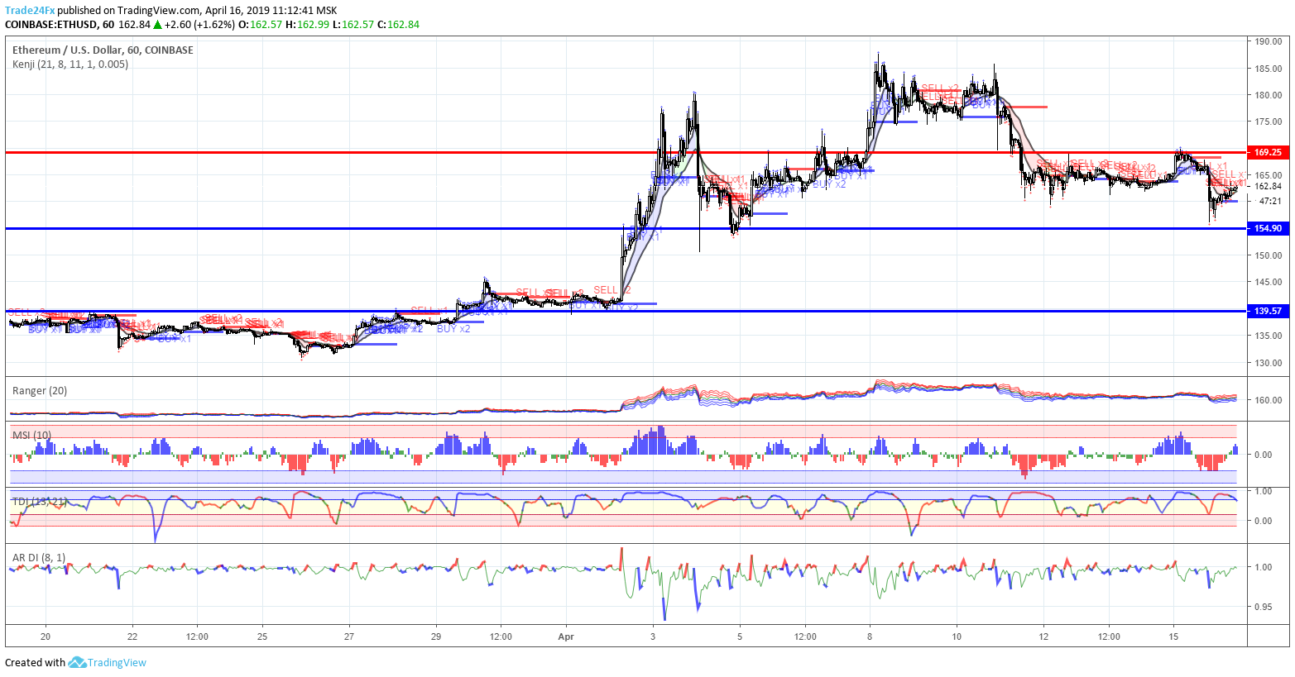Open the Trade24Fx author link
The height and width of the screenshot is (677, 1295).
pos(30,11)
